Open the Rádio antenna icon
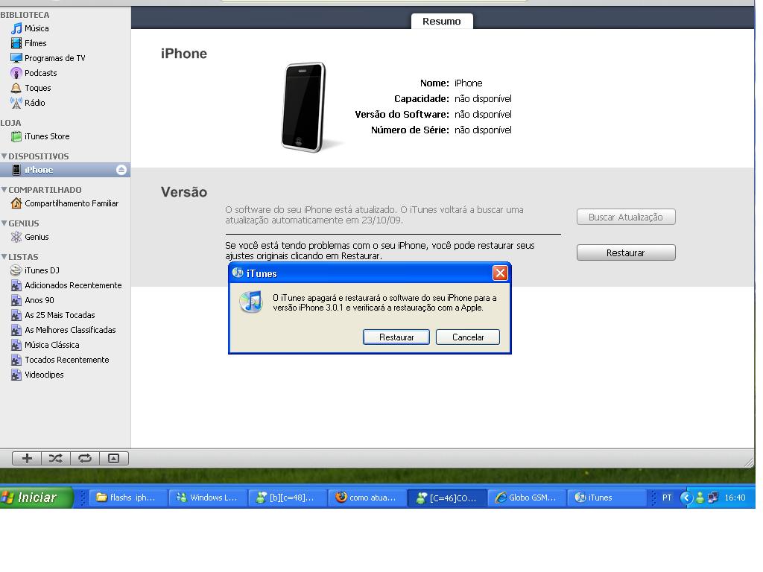The width and height of the screenshot is (763, 572). (x=16, y=103)
